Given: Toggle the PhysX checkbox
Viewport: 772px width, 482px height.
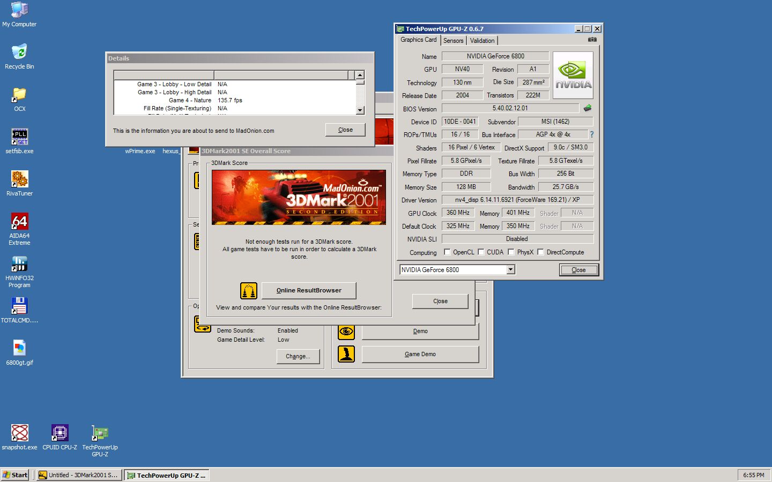Looking at the screenshot, I should [x=511, y=252].
